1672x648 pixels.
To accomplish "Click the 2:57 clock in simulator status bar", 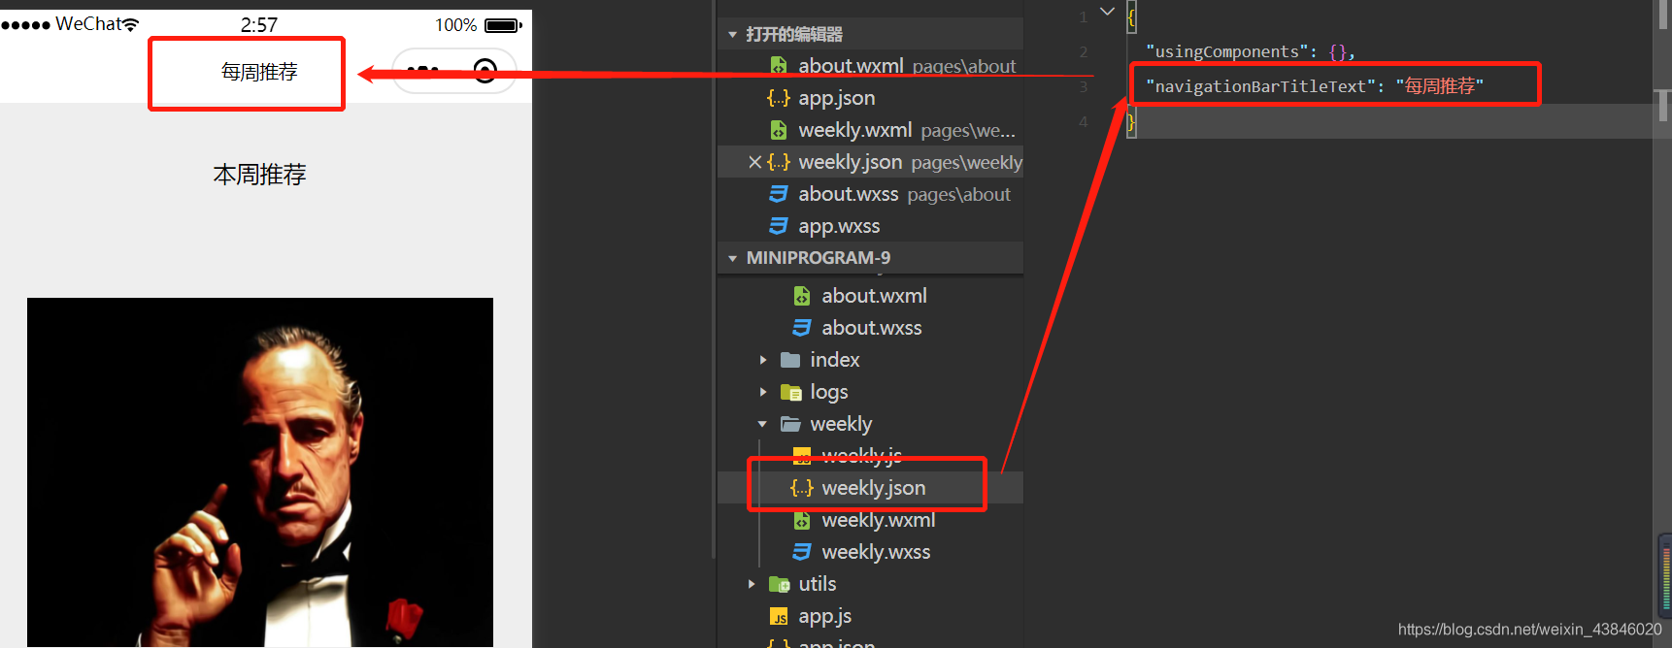I will (x=259, y=25).
